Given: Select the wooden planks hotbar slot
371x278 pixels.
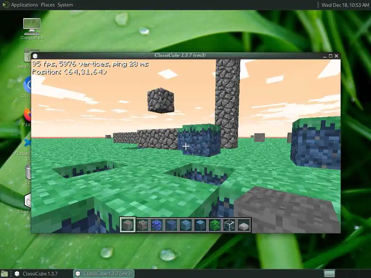Looking at the screenshot, I should pos(186,225).
